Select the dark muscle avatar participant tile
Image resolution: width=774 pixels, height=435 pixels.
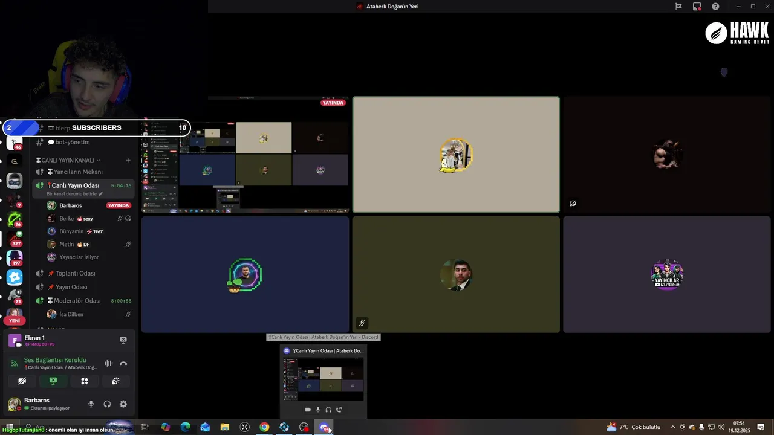[667, 155]
